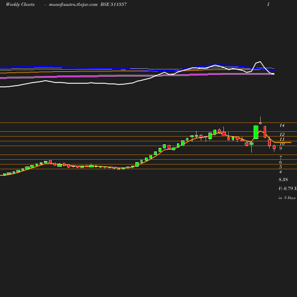Screen dimensions: 297x297
Task: Click price axis label "11"
Action: point(282,139)
